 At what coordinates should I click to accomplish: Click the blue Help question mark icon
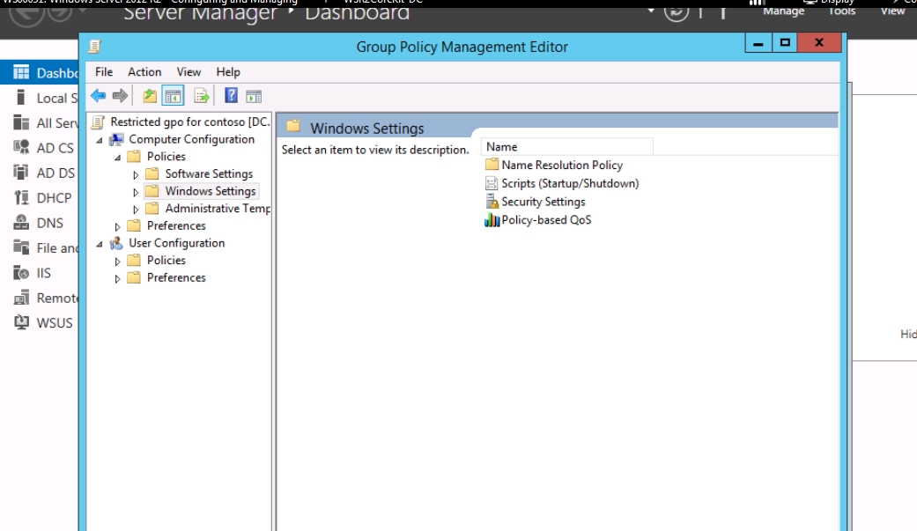(231, 95)
